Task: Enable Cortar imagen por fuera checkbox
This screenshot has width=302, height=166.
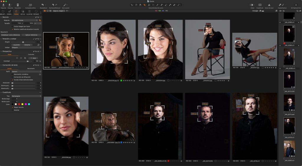Action: point(12,26)
